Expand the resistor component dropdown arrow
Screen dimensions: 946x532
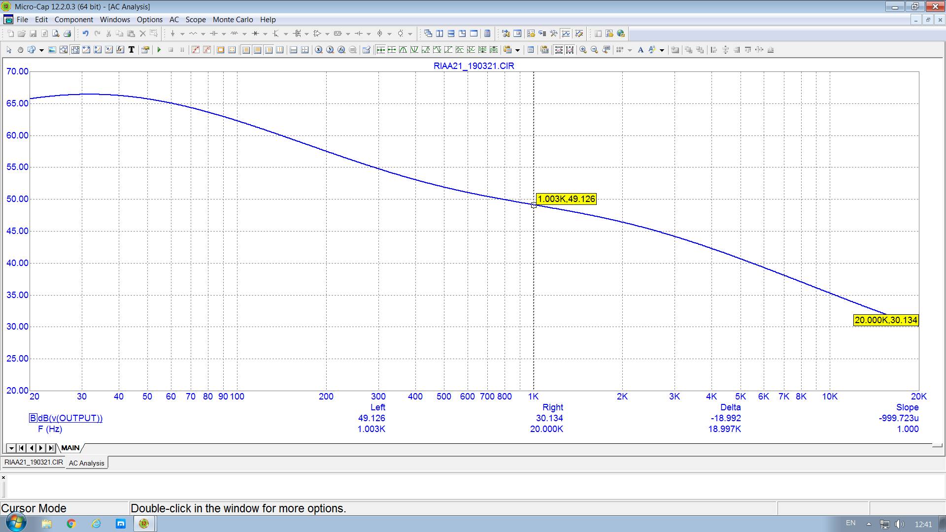pos(203,34)
